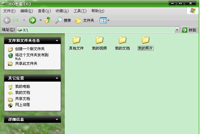The height and width of the screenshot is (134, 200).
Task: Click the address bar path field
Action: [97, 30]
